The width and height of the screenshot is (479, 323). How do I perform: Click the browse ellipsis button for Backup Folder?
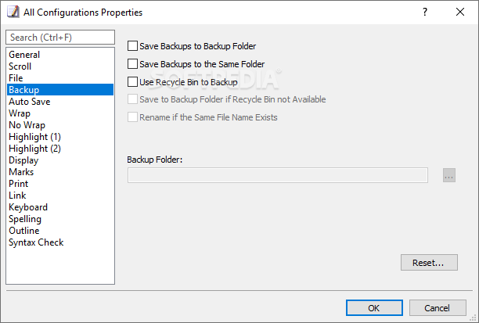coord(448,175)
